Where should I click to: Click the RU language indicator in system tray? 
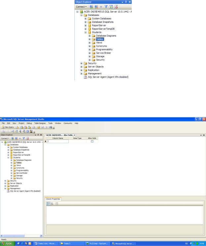(186, 244)
